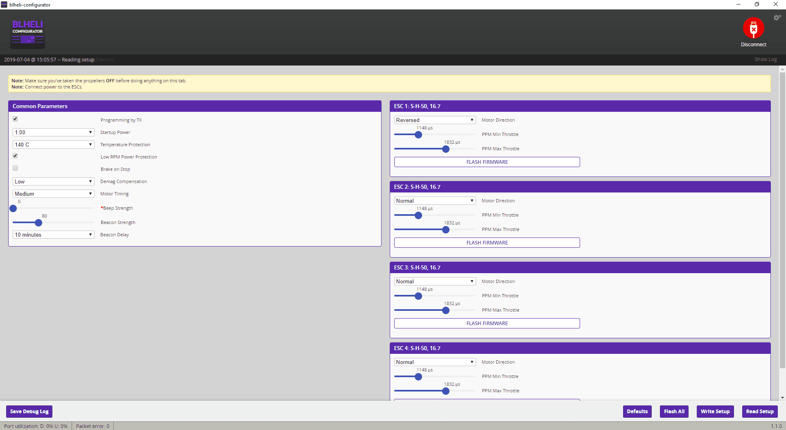
Task: Open ESC 3 Motor Direction dropdown
Action: point(435,281)
